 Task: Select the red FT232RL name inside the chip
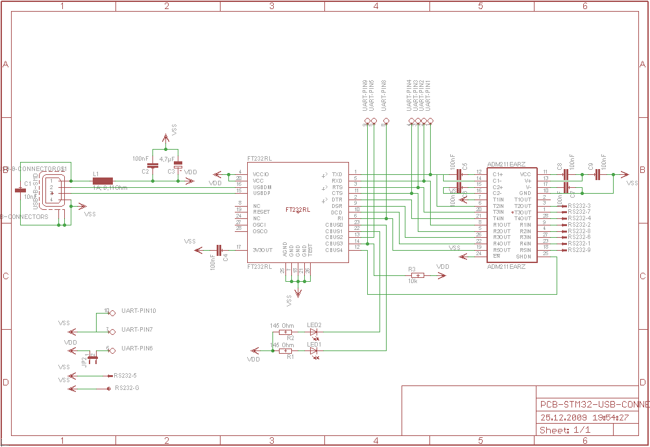[x=298, y=210]
